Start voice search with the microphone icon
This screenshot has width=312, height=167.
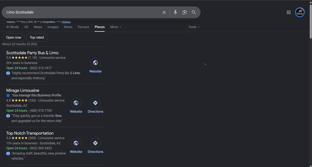point(175,12)
